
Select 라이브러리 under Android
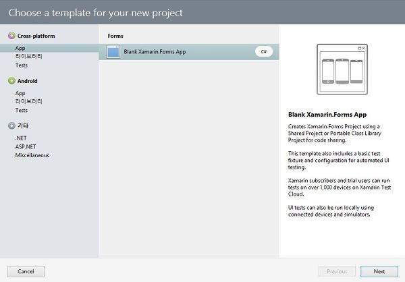click(28, 101)
